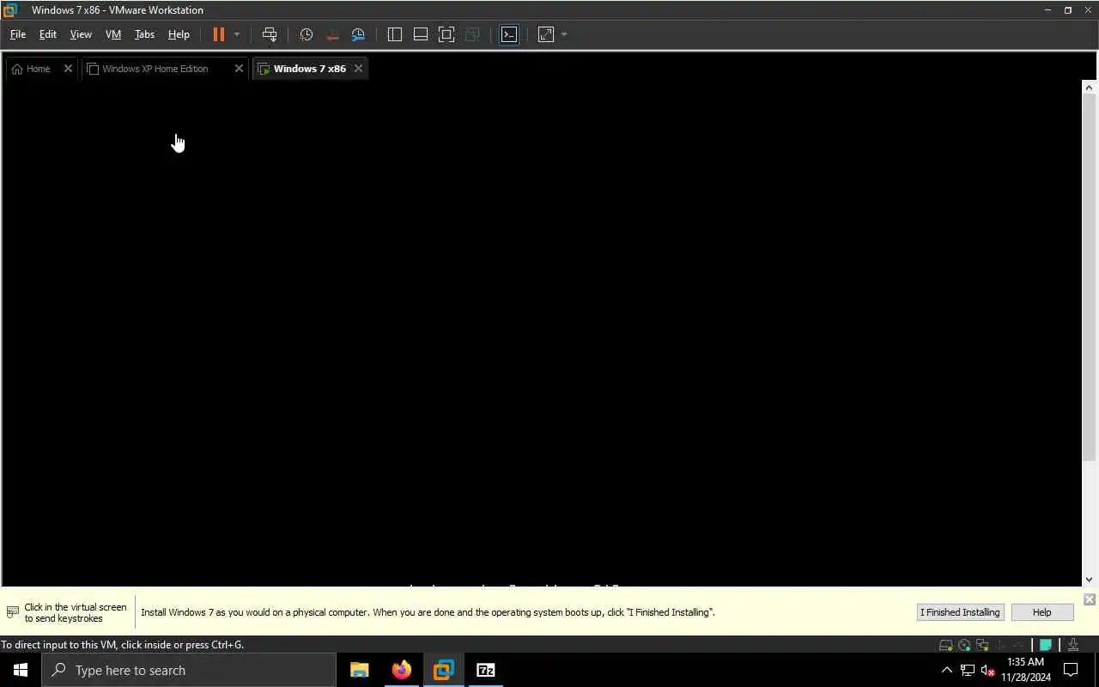
Task: Click the network adapter status icon
Action: coord(982,645)
